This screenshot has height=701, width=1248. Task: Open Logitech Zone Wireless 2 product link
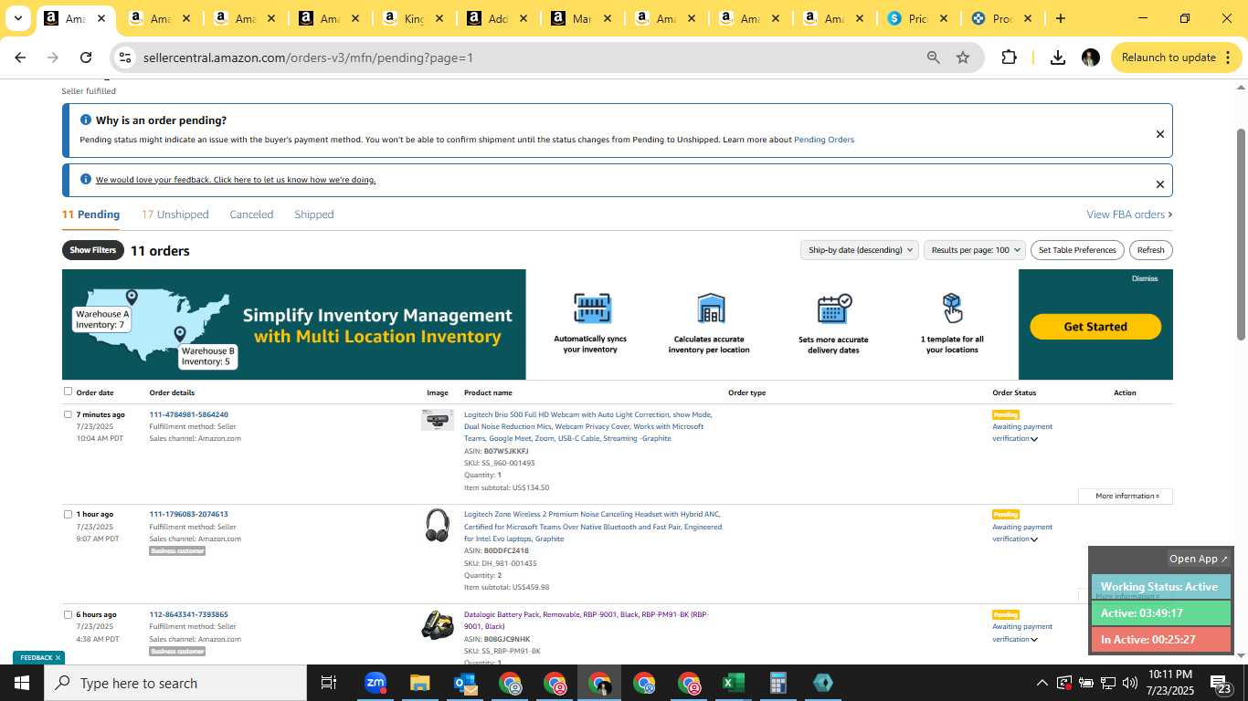(x=593, y=527)
